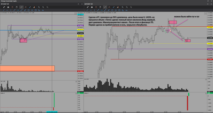Click brush color icon in GRTUSDT toolbar

pyautogui.click(x=113, y=7)
